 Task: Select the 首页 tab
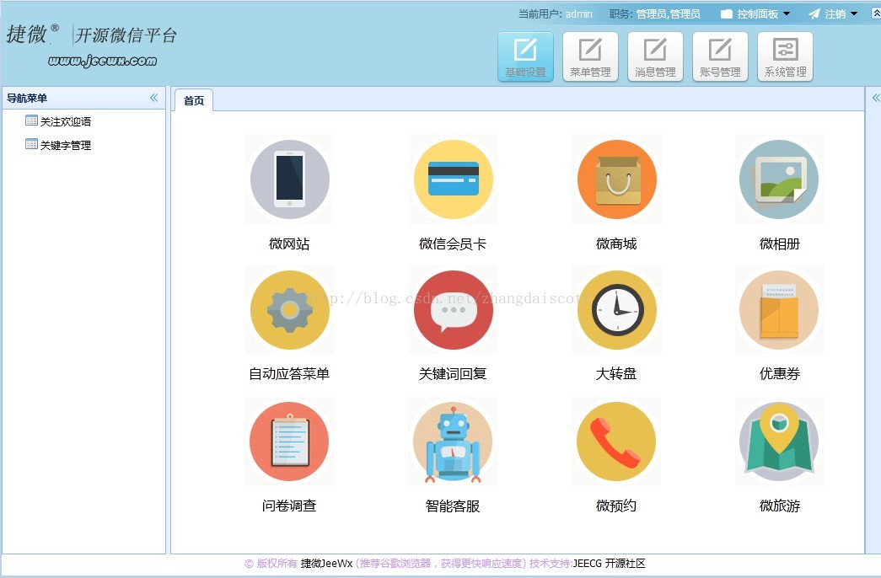click(194, 101)
